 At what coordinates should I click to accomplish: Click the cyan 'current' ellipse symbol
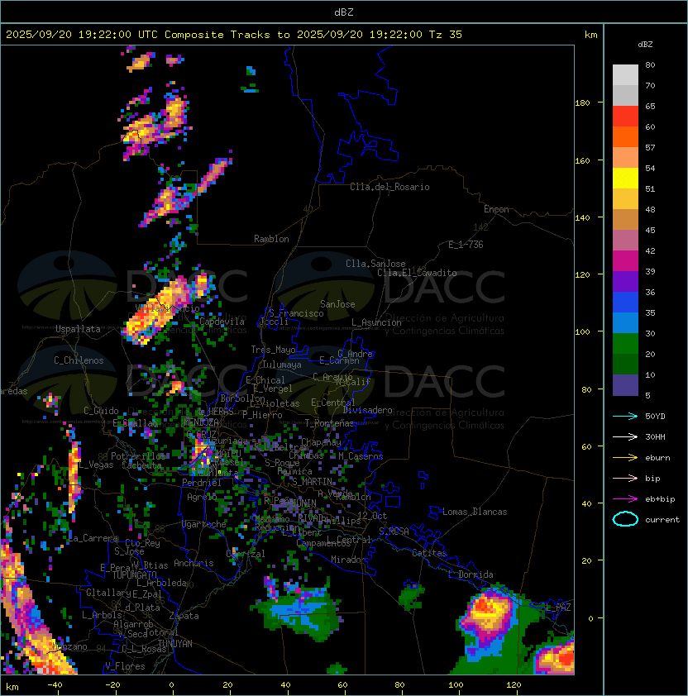click(625, 519)
